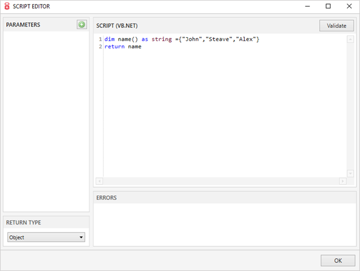Place cursor in line 1 dim statement
360x271 pixels.
click(x=182, y=39)
